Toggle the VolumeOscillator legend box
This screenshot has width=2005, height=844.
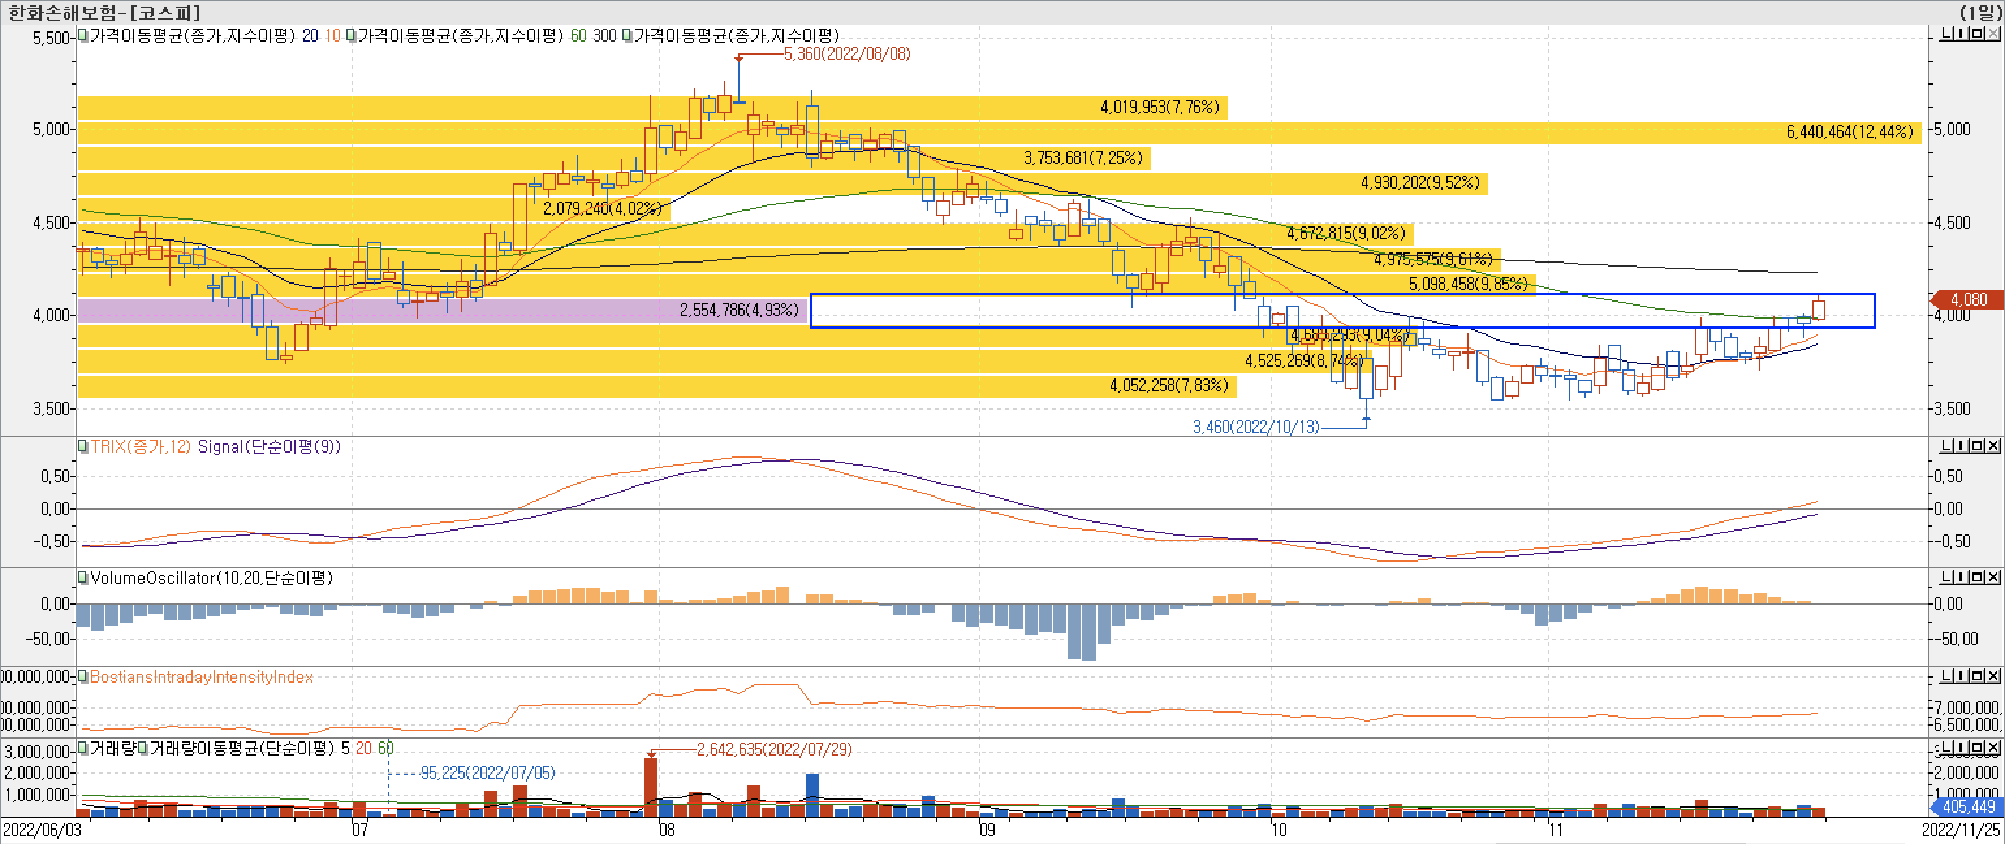(83, 577)
